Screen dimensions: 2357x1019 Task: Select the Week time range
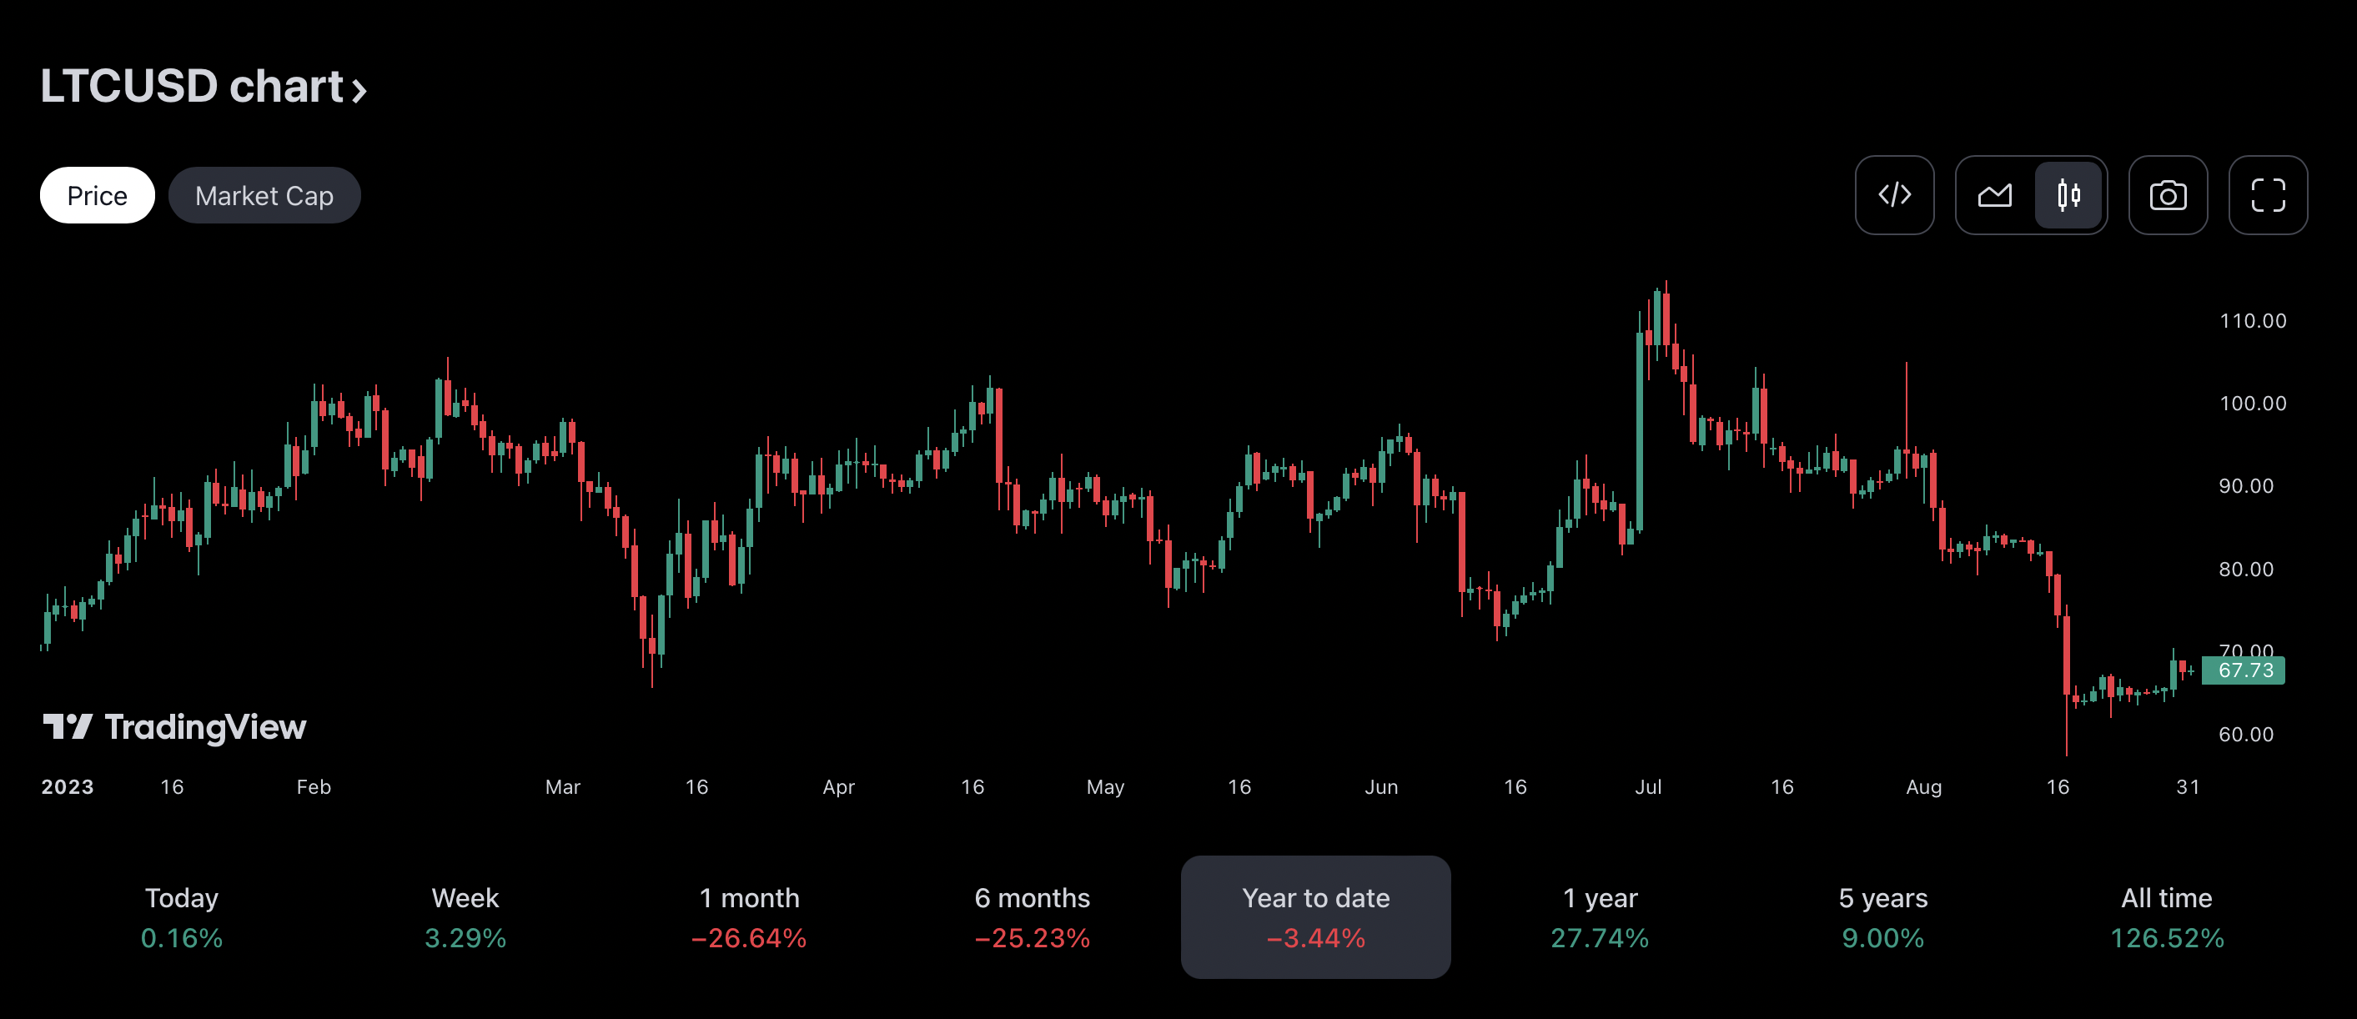(x=465, y=916)
